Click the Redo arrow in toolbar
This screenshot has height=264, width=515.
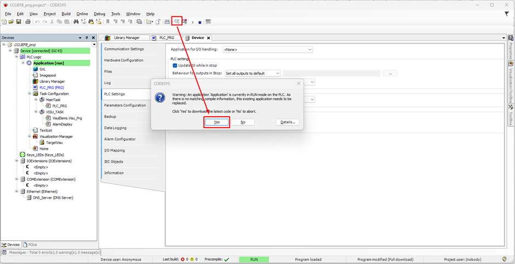point(44,22)
